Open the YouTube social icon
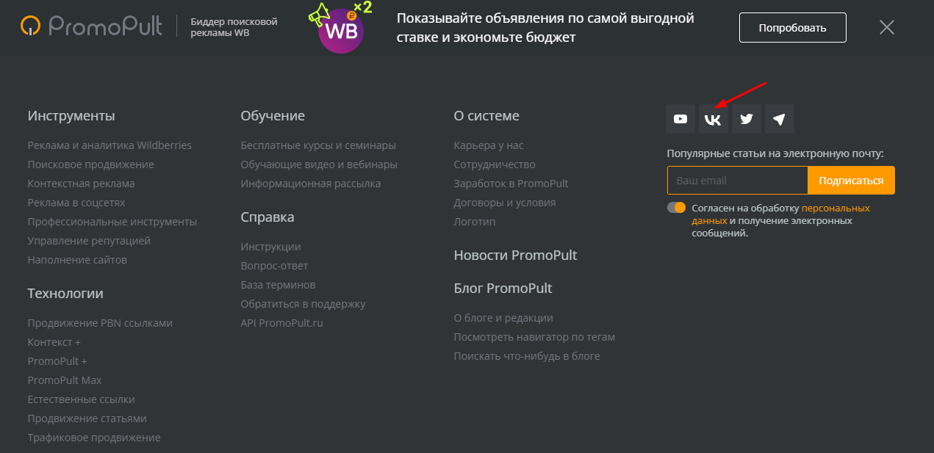934x453 pixels. [680, 119]
